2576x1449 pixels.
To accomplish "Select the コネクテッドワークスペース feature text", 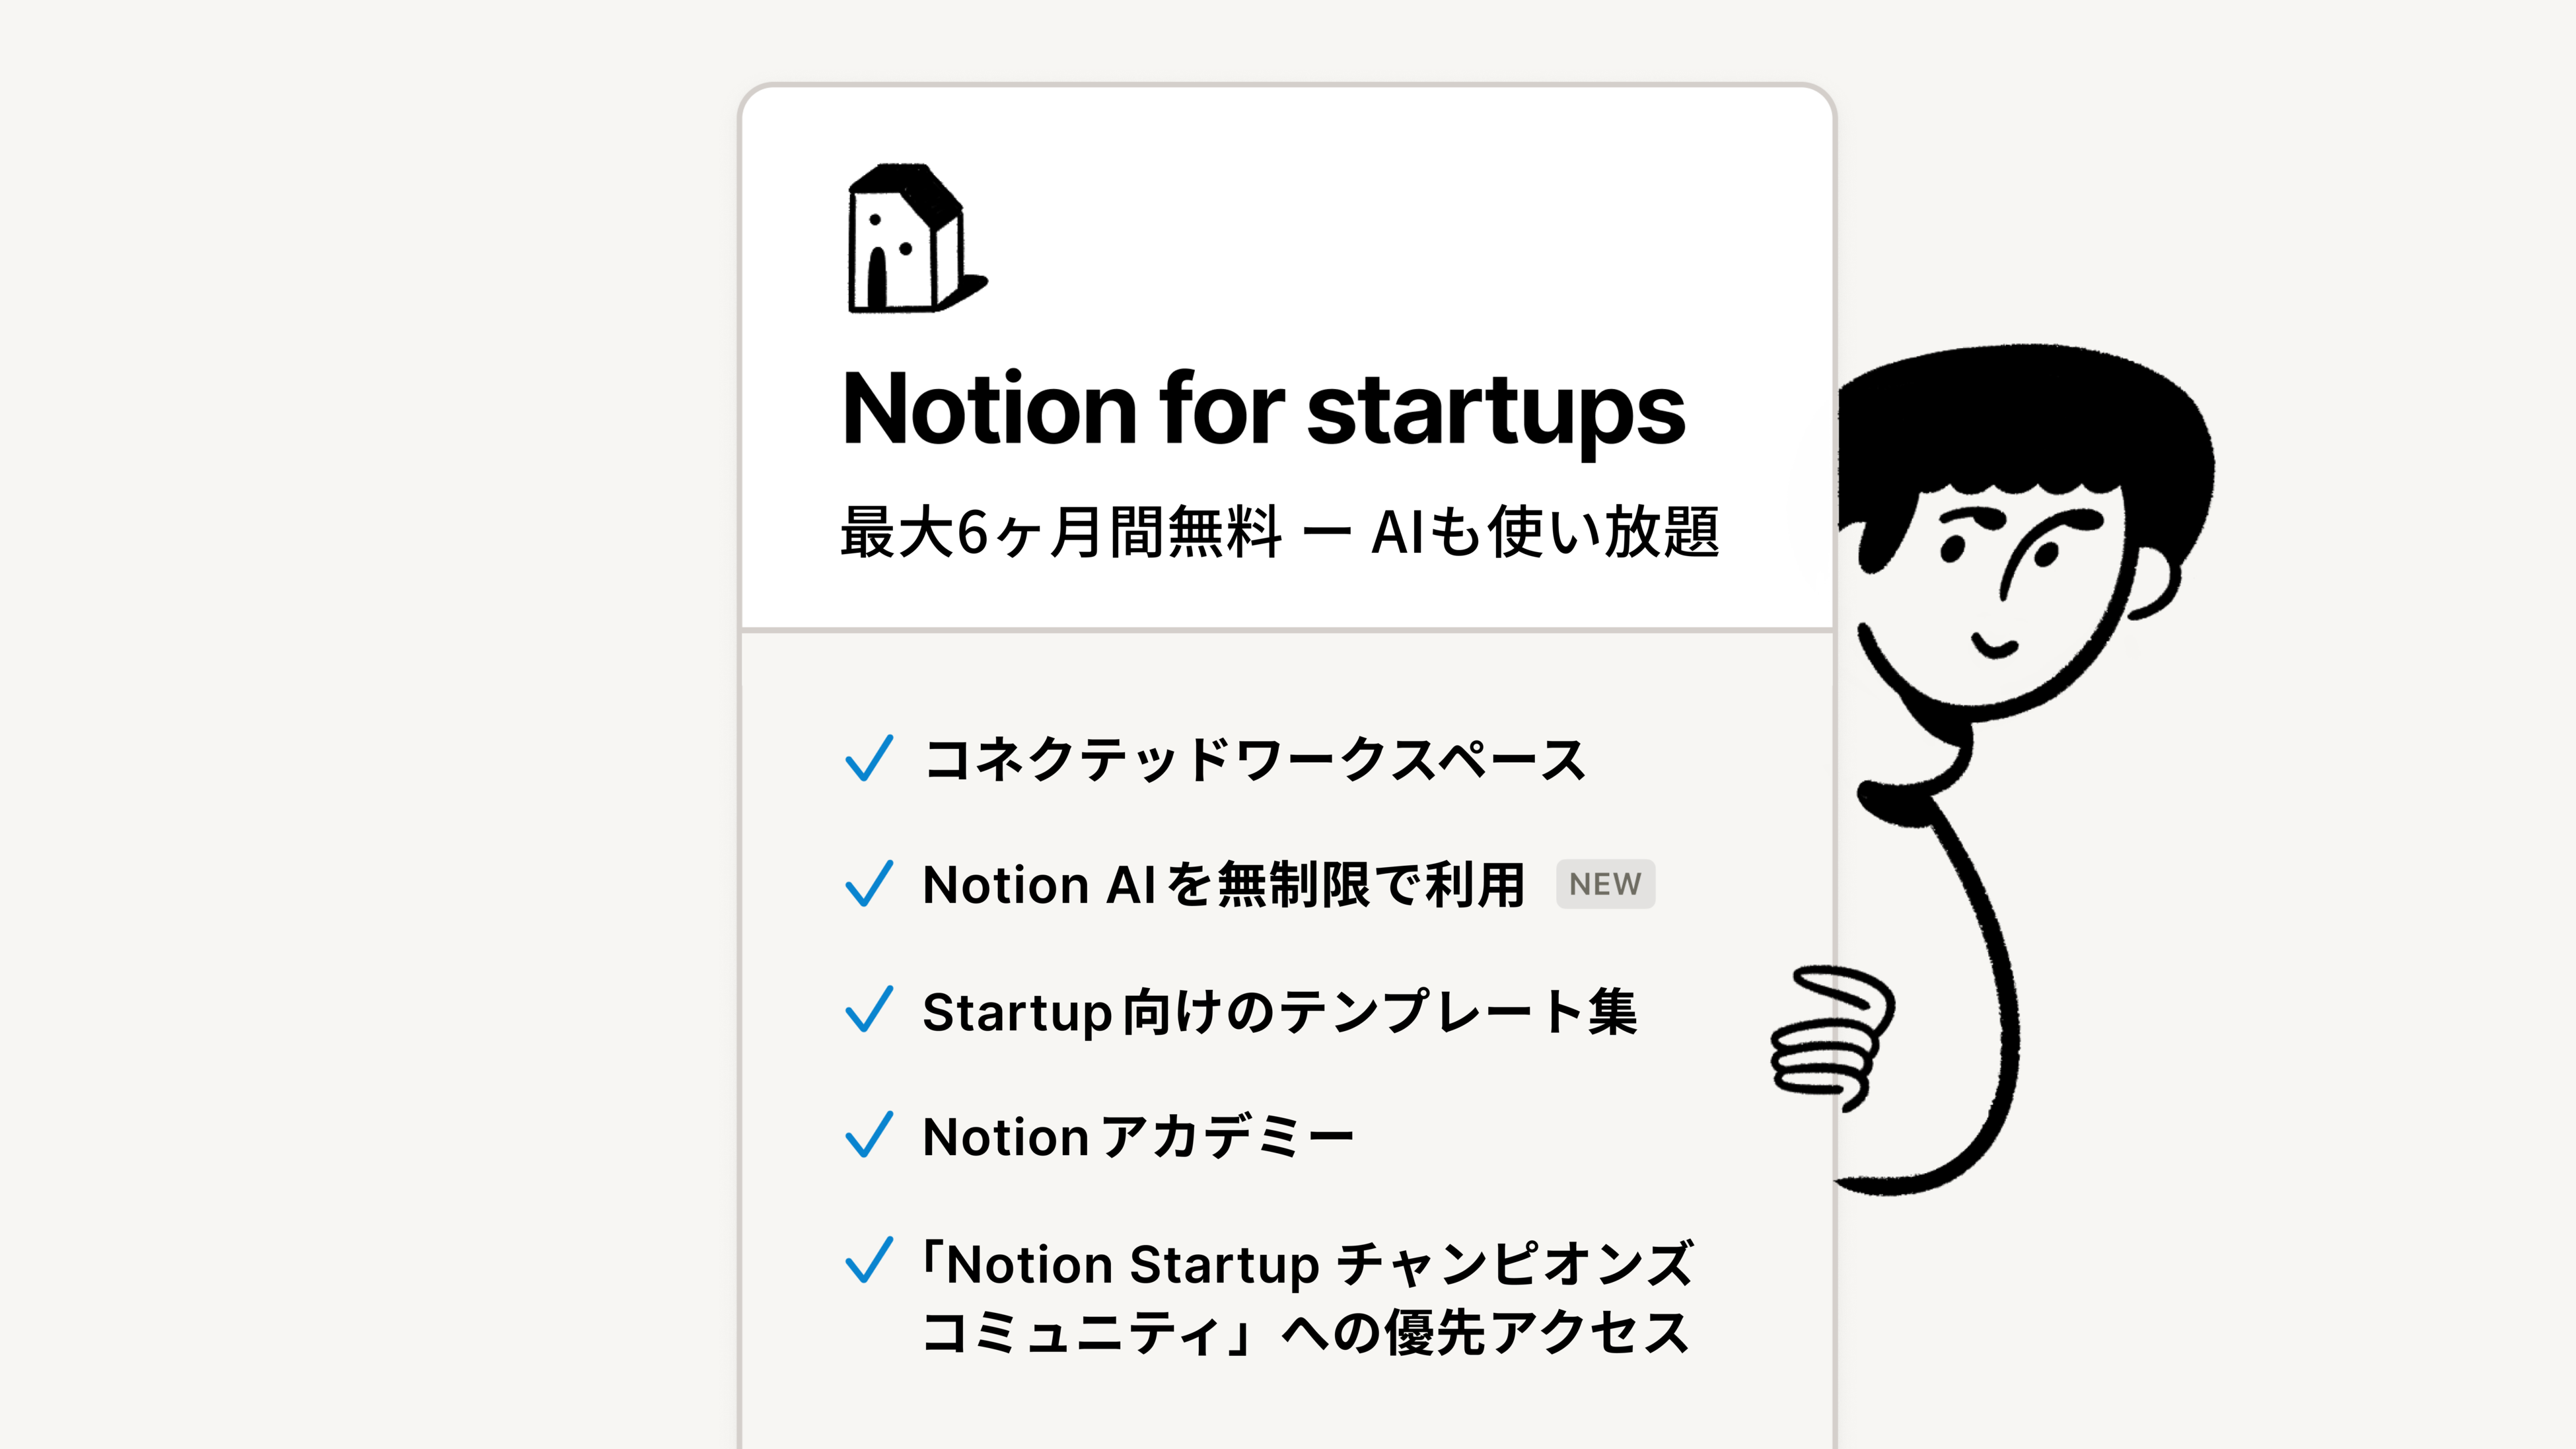I will tap(1254, 760).
